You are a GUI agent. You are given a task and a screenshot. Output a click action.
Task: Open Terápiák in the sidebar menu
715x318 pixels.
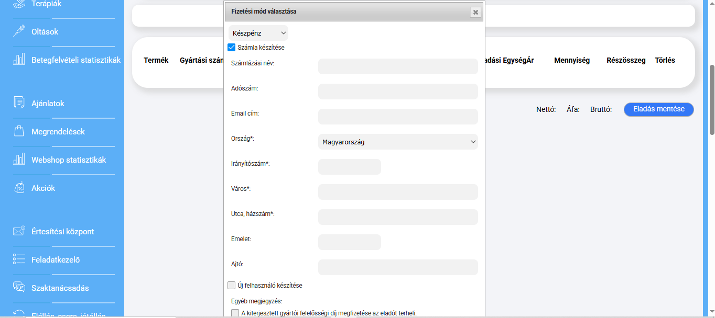(x=46, y=4)
